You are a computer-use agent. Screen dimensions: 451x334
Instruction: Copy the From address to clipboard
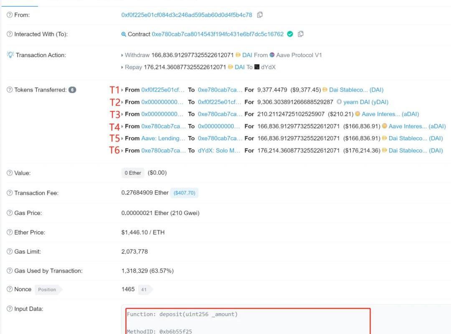pos(260,15)
